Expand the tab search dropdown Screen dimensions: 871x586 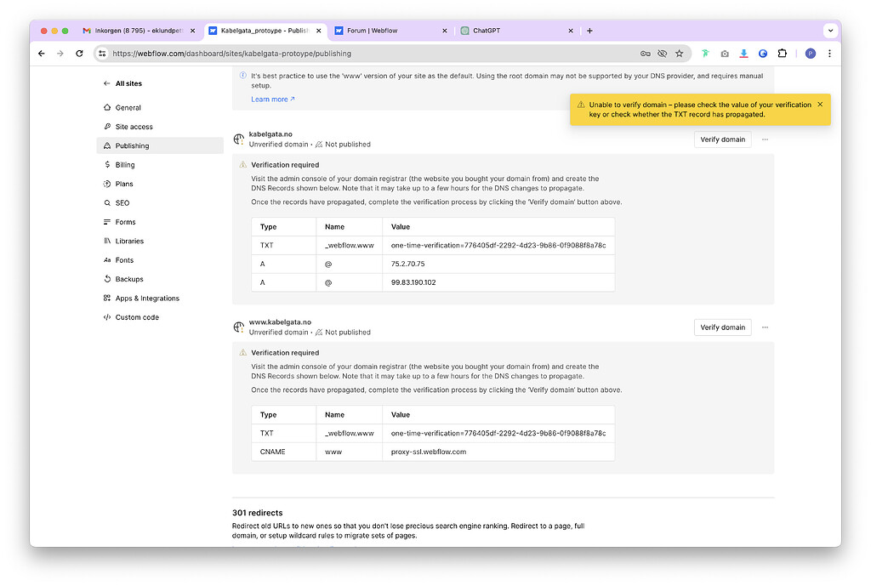point(830,31)
